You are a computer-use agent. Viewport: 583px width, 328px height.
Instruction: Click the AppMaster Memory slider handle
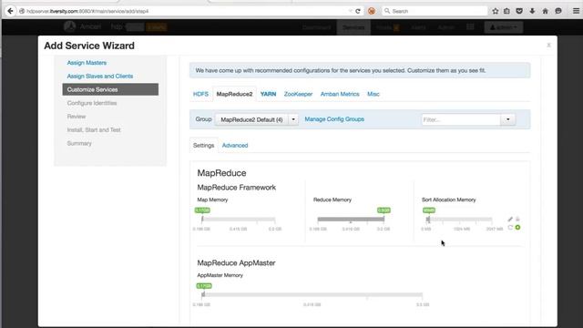[203, 294]
